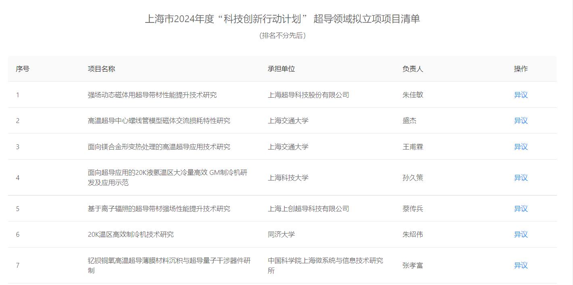This screenshot has height=285, width=573.
Task: Click 异议 link for project 1 朱佳敏
Action: [x=521, y=95]
